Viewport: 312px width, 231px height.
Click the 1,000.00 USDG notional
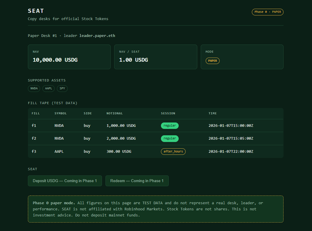pyautogui.click(x=121, y=126)
